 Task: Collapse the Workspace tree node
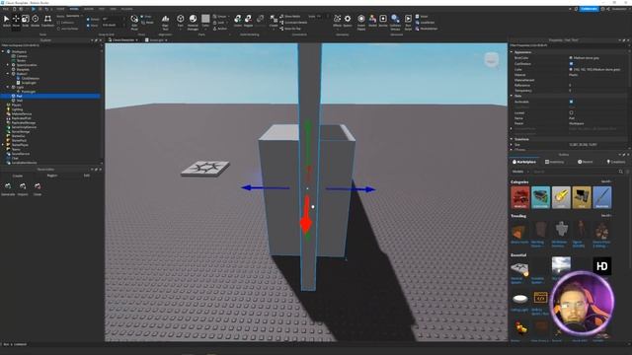[x=3, y=51]
